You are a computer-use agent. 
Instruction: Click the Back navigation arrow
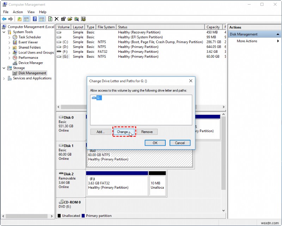pos(4,19)
